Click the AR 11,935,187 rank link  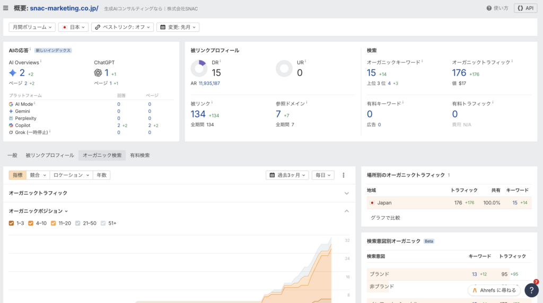click(x=209, y=83)
